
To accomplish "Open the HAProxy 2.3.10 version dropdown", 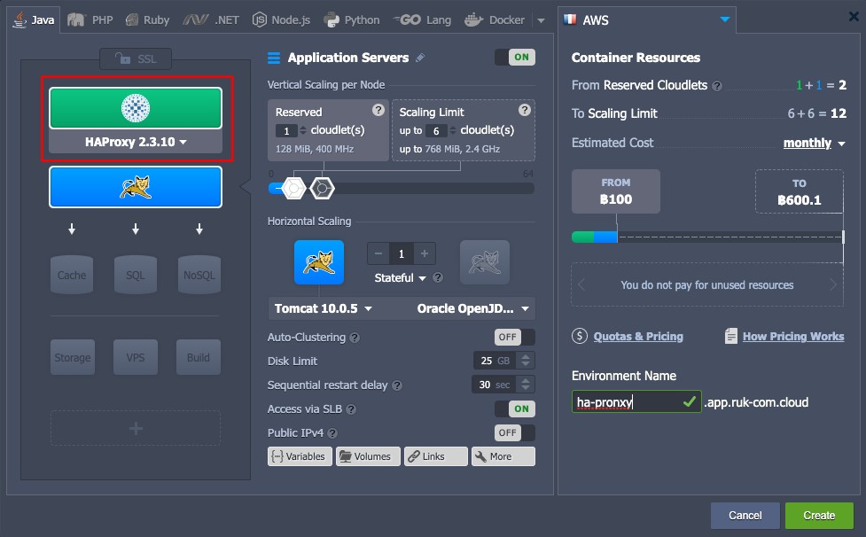I will tap(136, 142).
